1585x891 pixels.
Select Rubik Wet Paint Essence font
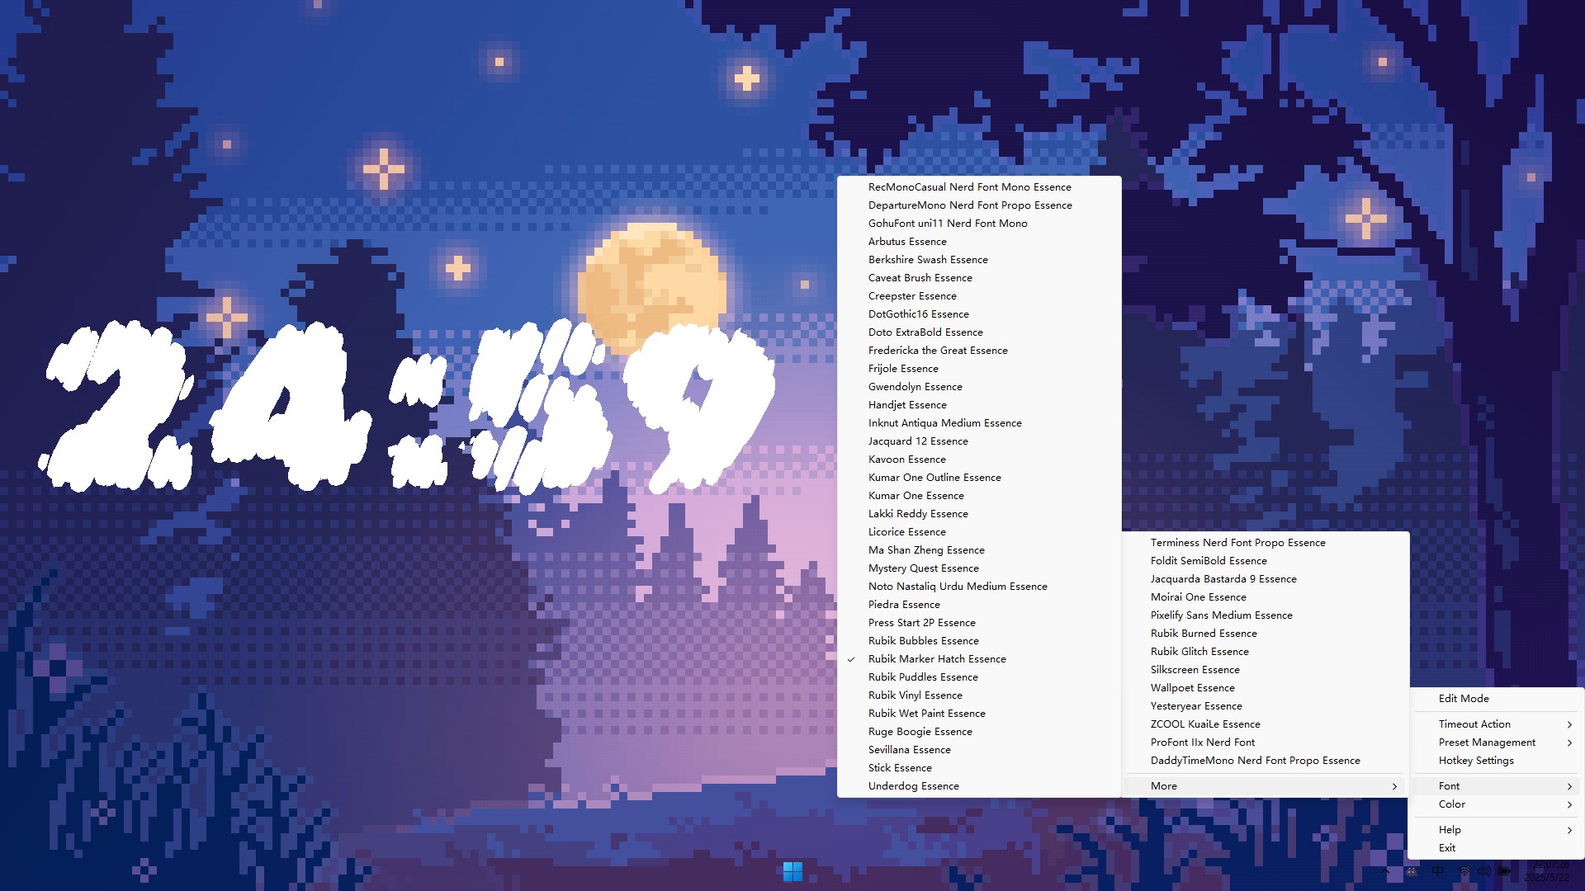coord(926,714)
